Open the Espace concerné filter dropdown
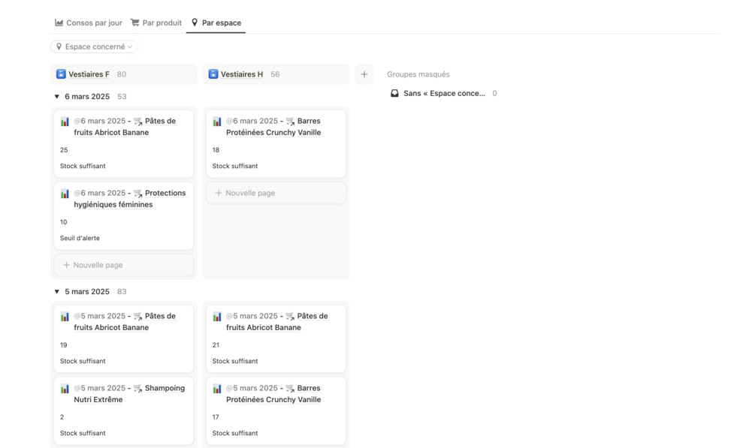755x448 pixels. click(x=94, y=47)
